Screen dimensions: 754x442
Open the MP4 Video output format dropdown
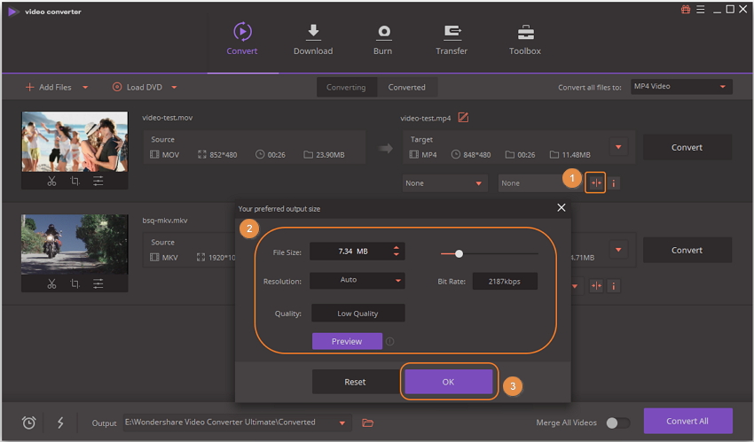(681, 87)
